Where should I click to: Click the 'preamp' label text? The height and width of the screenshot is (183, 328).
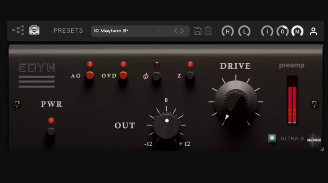click(x=292, y=65)
